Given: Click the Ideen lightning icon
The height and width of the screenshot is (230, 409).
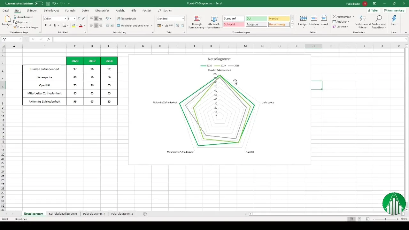Looking at the screenshot, I should [394, 19].
